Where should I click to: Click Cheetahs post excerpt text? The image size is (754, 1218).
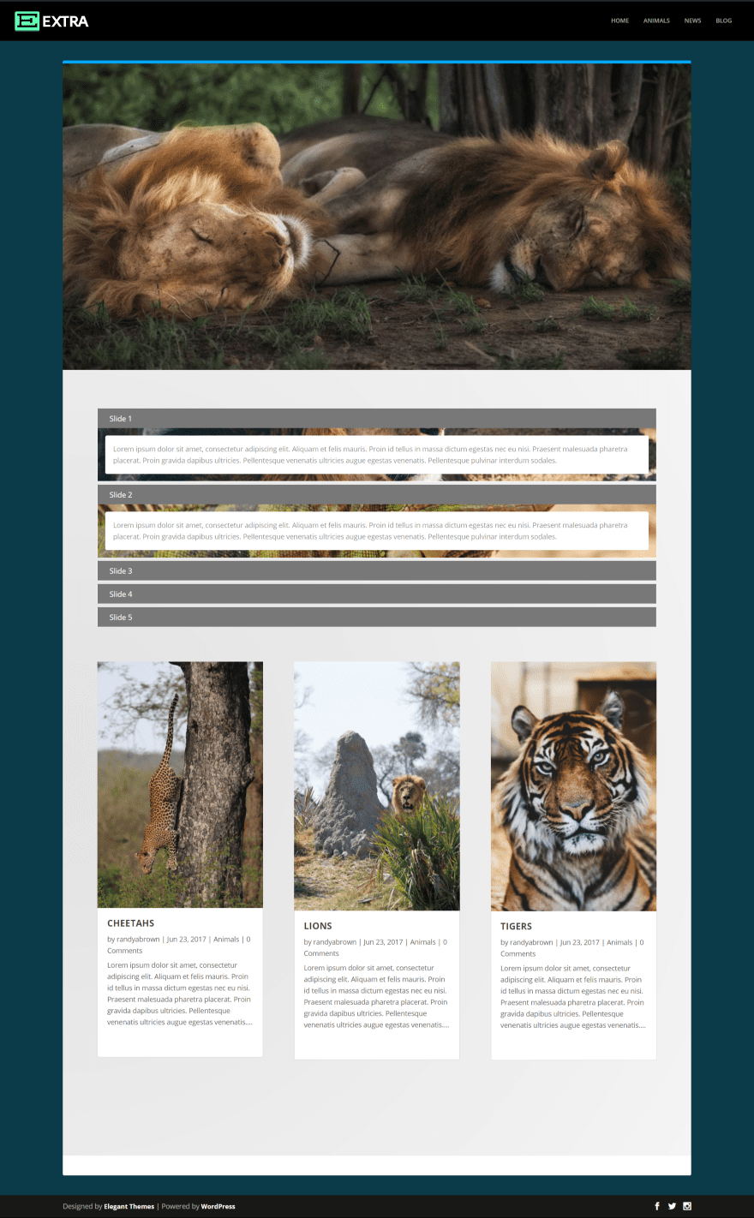(x=180, y=994)
